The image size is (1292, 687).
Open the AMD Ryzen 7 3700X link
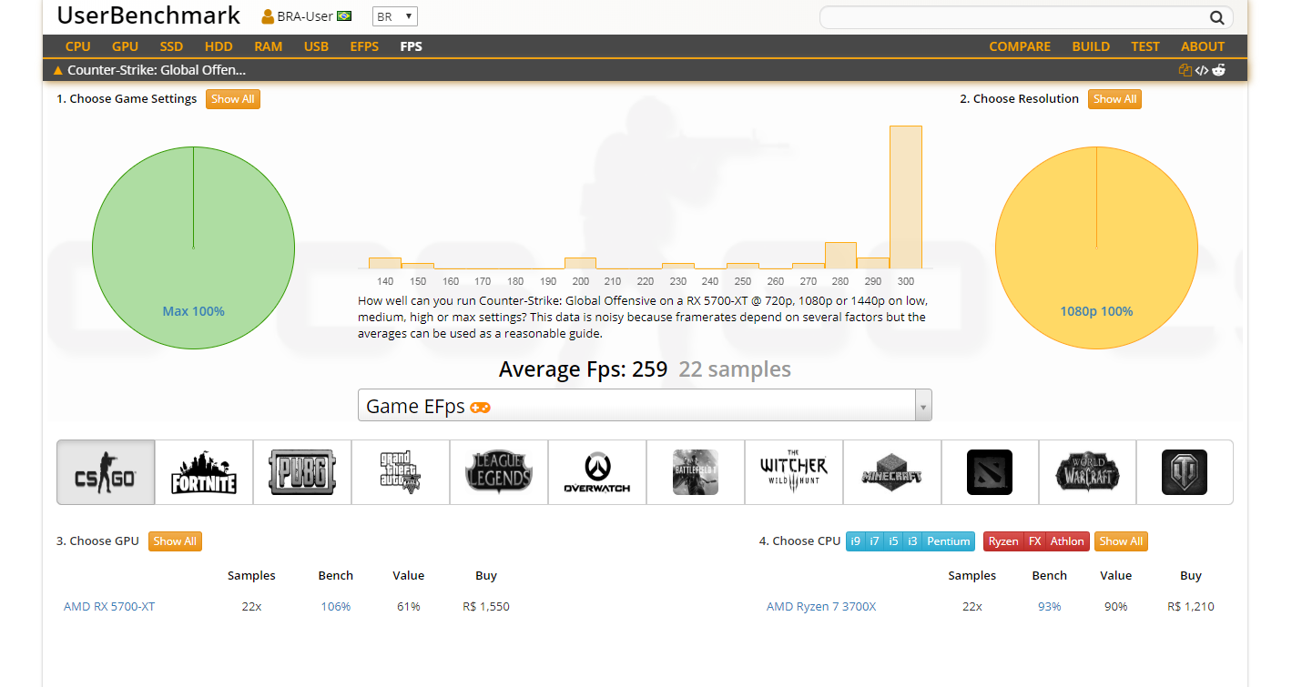(x=821, y=607)
